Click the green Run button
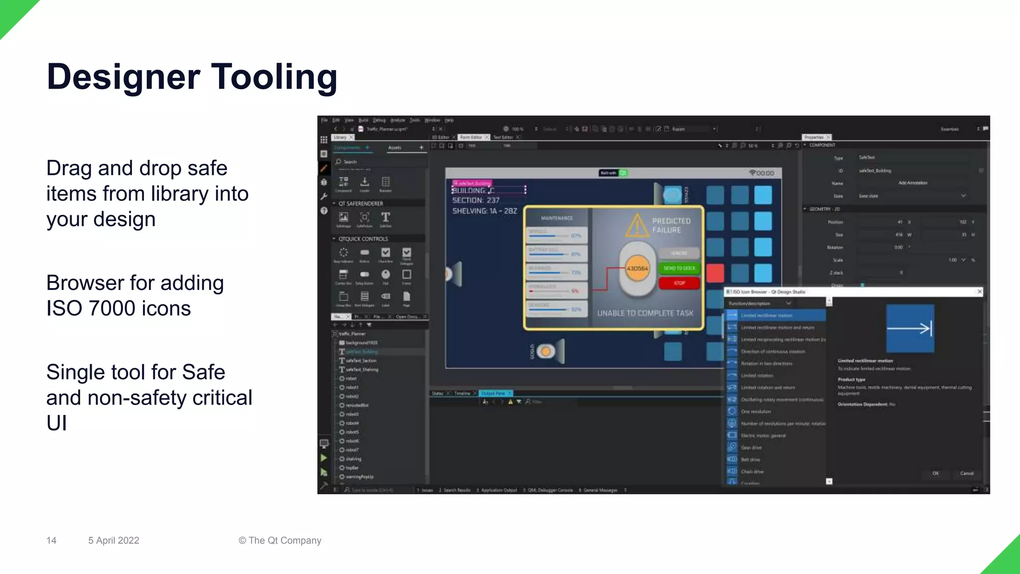Screen dimensions: 1020x574 click(x=324, y=457)
